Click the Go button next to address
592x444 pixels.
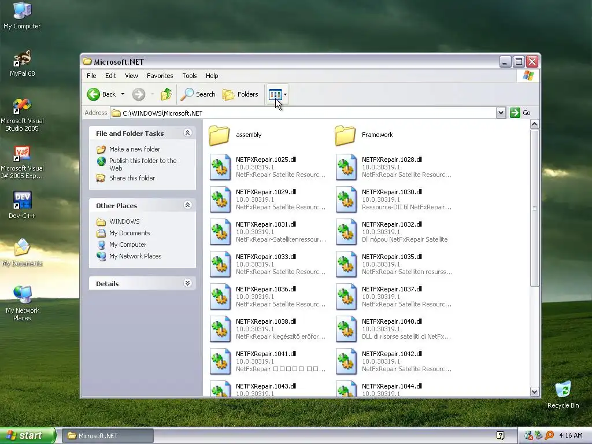pos(520,113)
